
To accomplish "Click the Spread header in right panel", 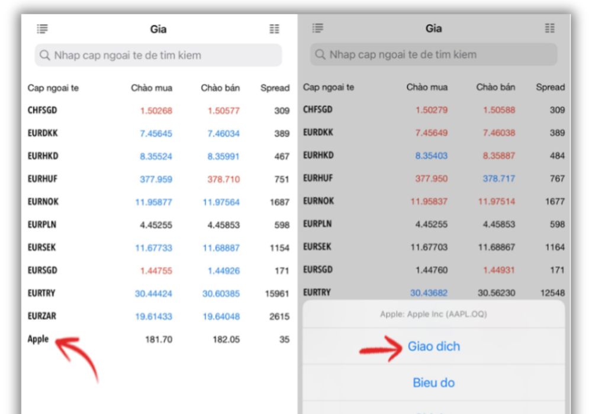I will pyautogui.click(x=551, y=87).
